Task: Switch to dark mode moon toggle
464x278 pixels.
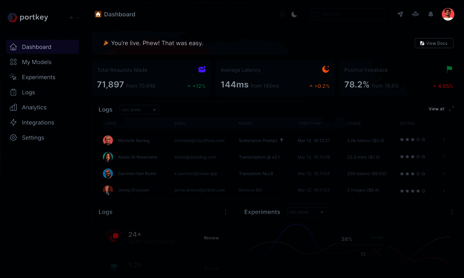Action: [294, 14]
